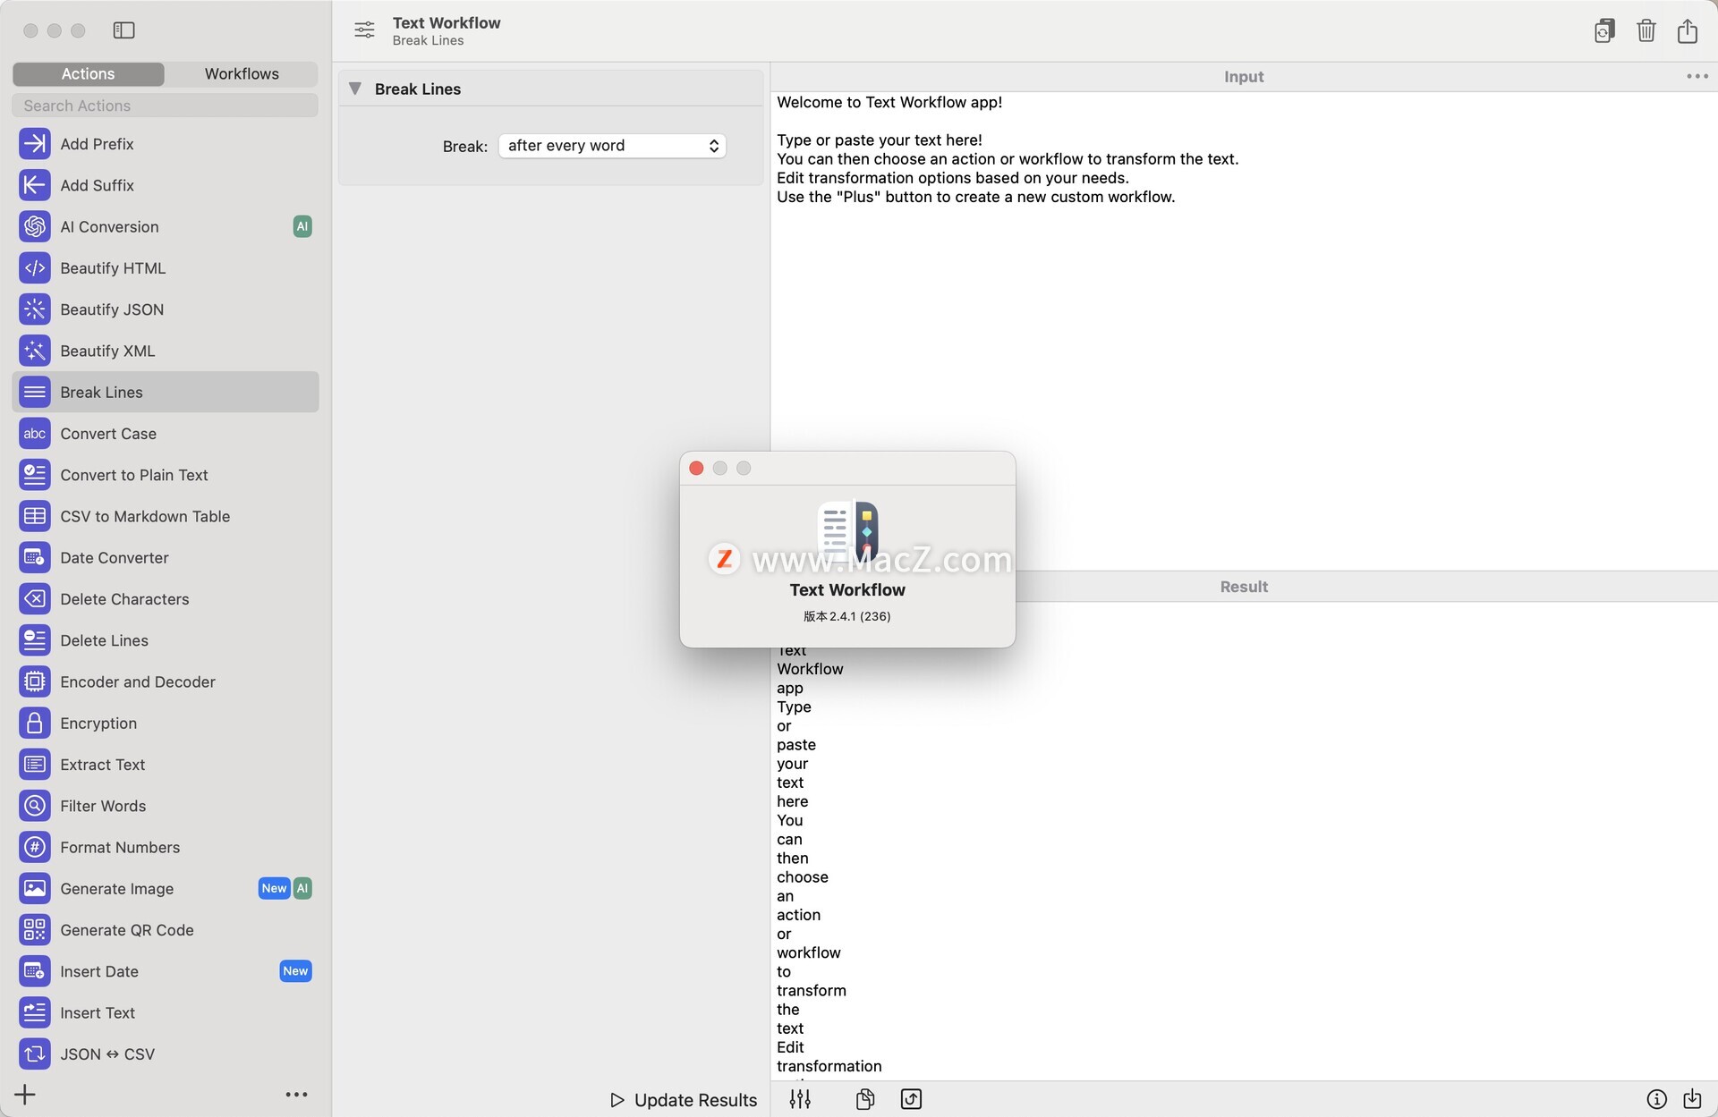Click the Insert Text icon

[x=34, y=1012]
